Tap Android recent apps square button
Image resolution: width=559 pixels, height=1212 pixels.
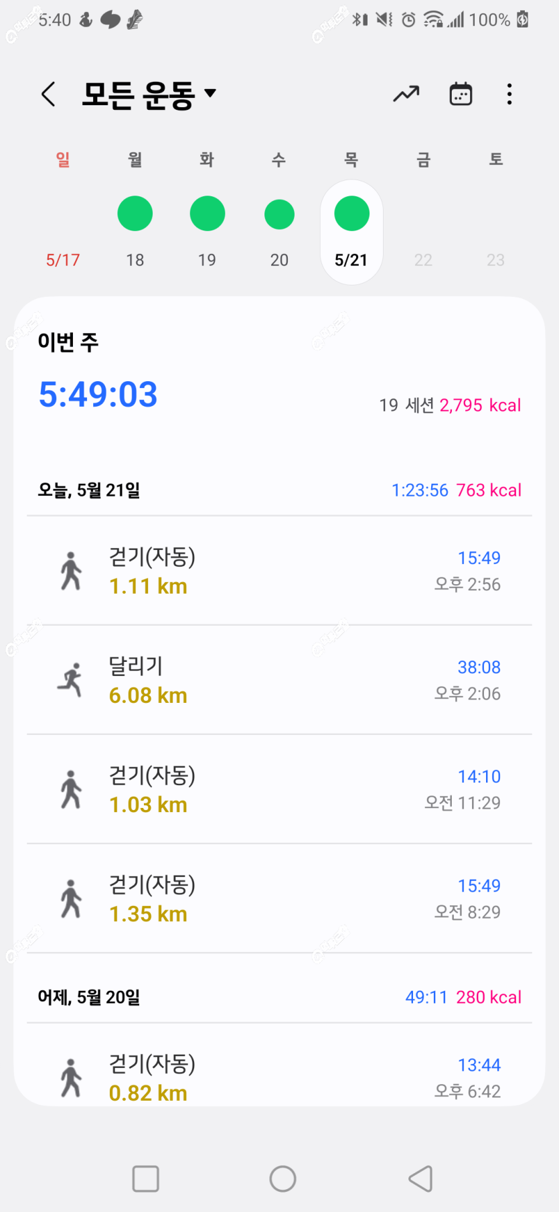point(146,1179)
